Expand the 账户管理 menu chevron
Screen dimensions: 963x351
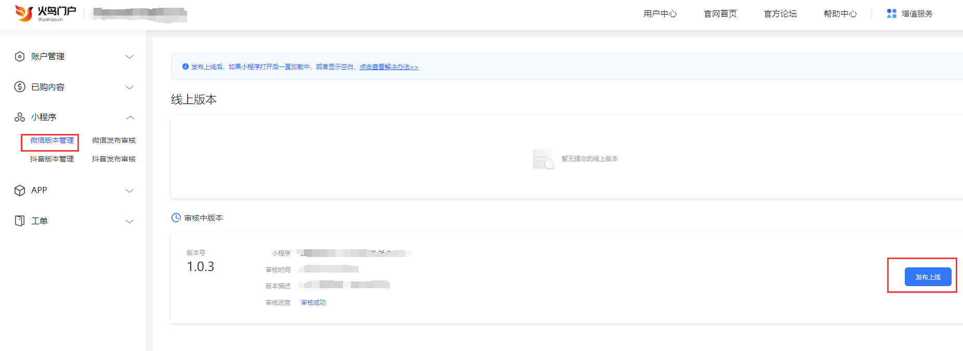(130, 57)
